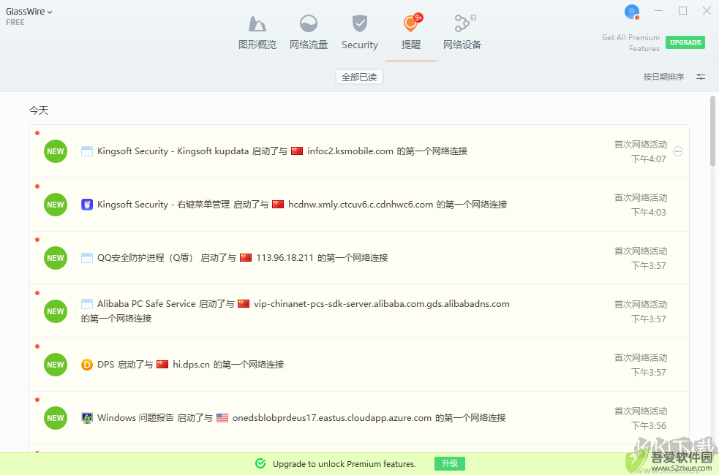719x475 pixels.
Task: Click the Alibaba PC Safe Service app icon
Action: point(86,304)
